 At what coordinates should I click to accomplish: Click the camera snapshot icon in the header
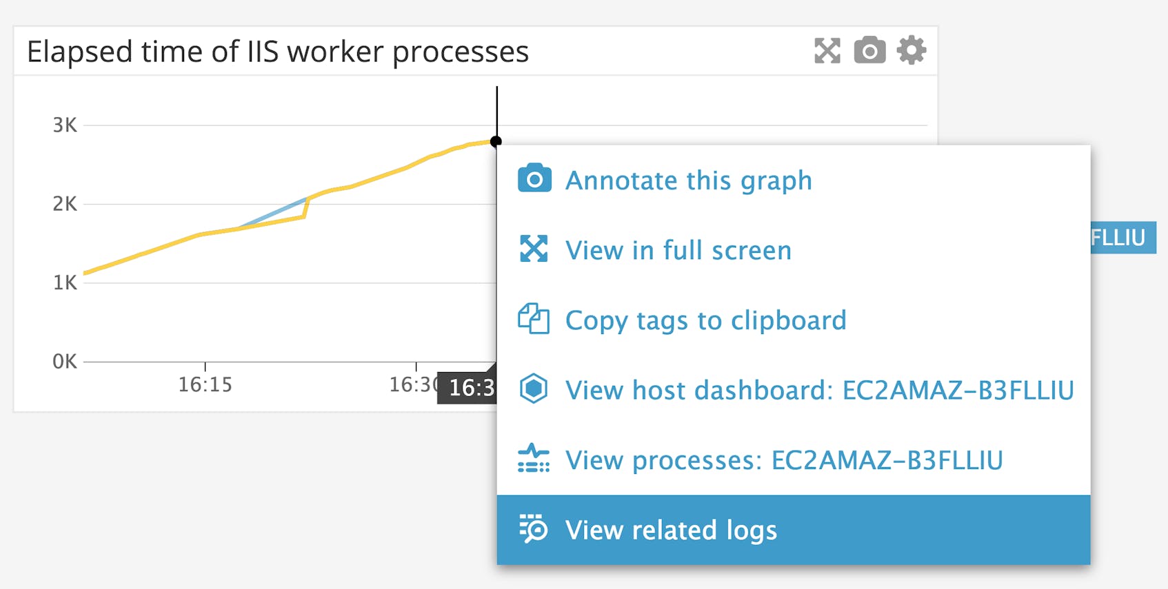click(869, 50)
